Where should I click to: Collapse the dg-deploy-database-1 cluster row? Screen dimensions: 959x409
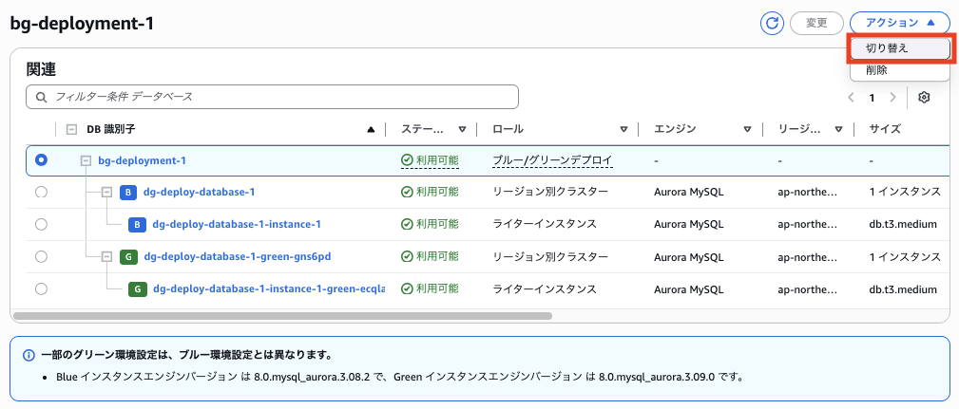[x=106, y=193]
